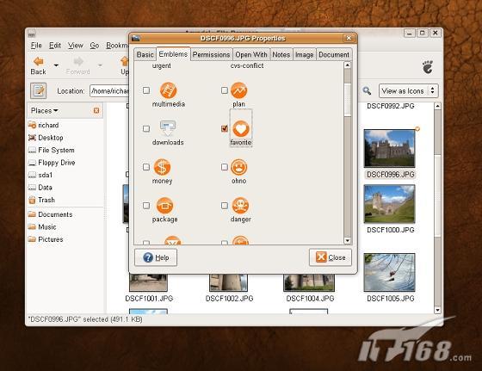Click the ohno emblem icon
The height and width of the screenshot is (371, 482).
(239, 167)
